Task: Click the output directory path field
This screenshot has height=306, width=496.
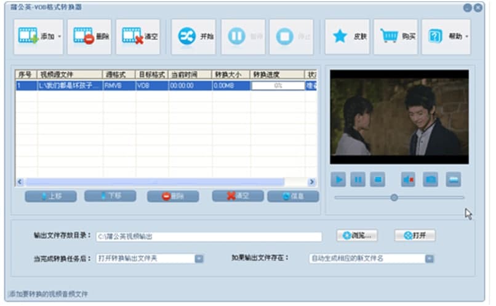Action: pyautogui.click(x=209, y=237)
